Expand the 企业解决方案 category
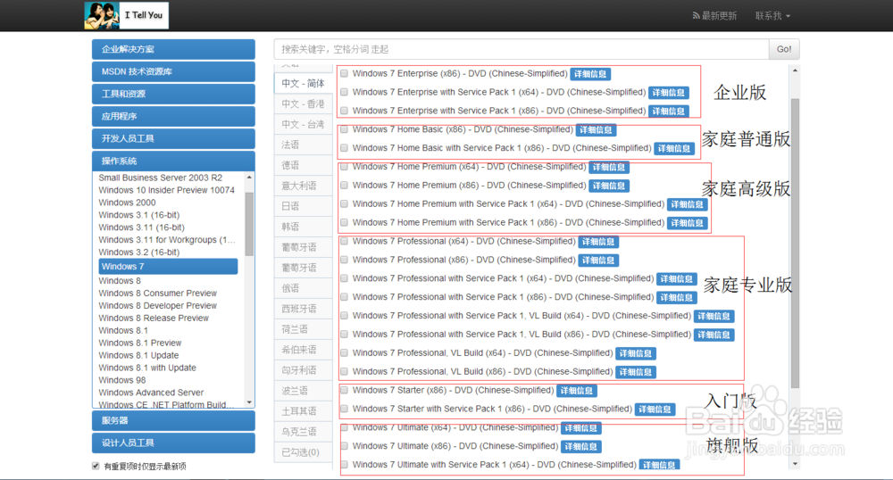893x480 pixels. [173, 49]
